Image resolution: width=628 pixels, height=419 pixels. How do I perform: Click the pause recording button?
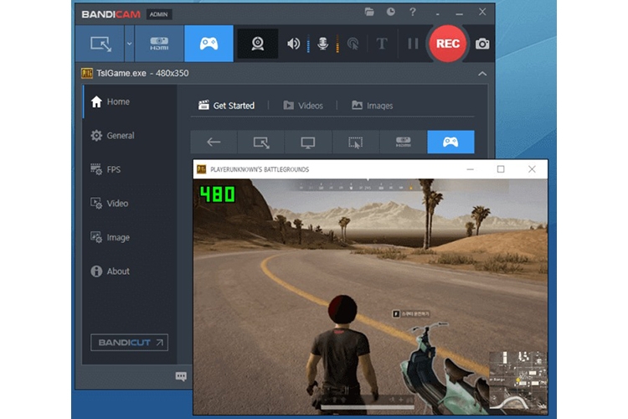[x=413, y=44]
